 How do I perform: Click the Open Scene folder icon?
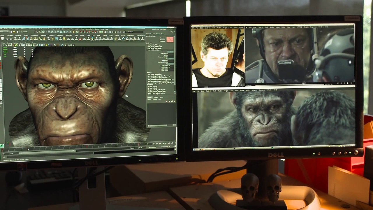click(x=14, y=32)
